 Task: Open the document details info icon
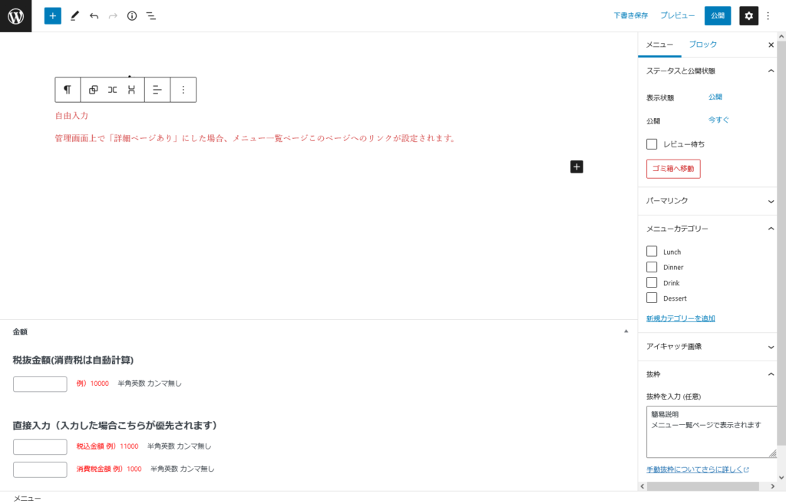coord(132,15)
